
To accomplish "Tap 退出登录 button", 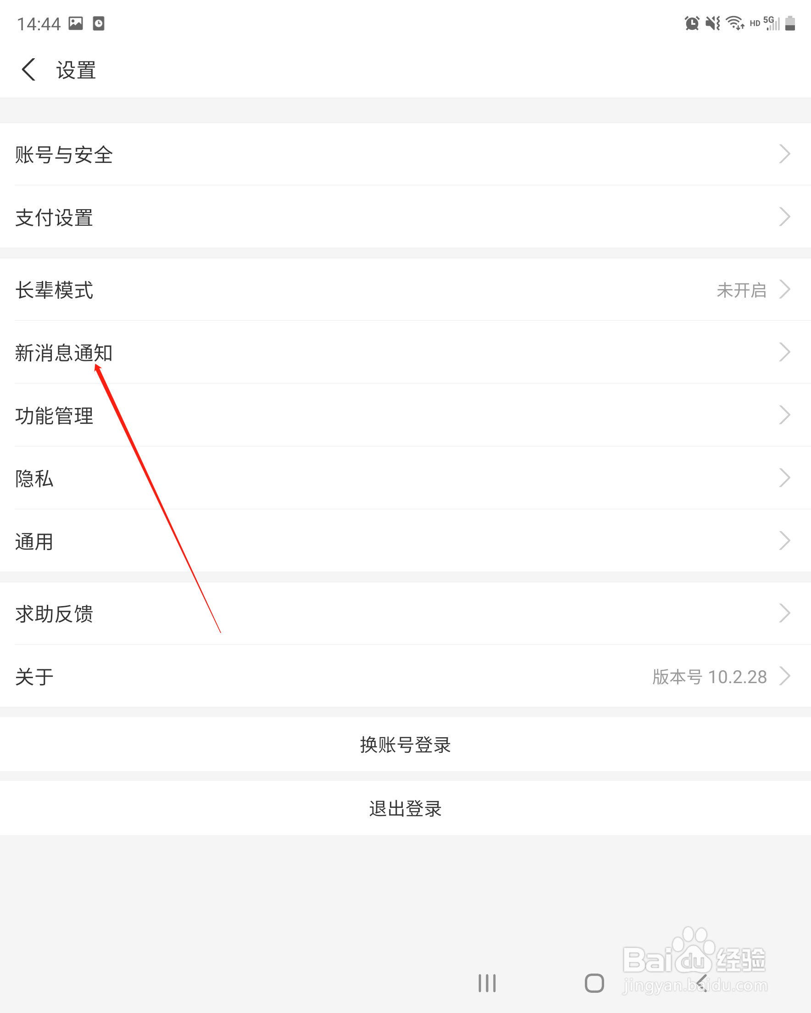I will [x=405, y=808].
